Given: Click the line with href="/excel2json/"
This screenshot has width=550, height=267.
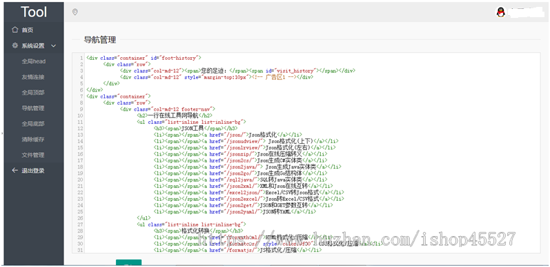Looking at the screenshot, I should pos(248,193).
